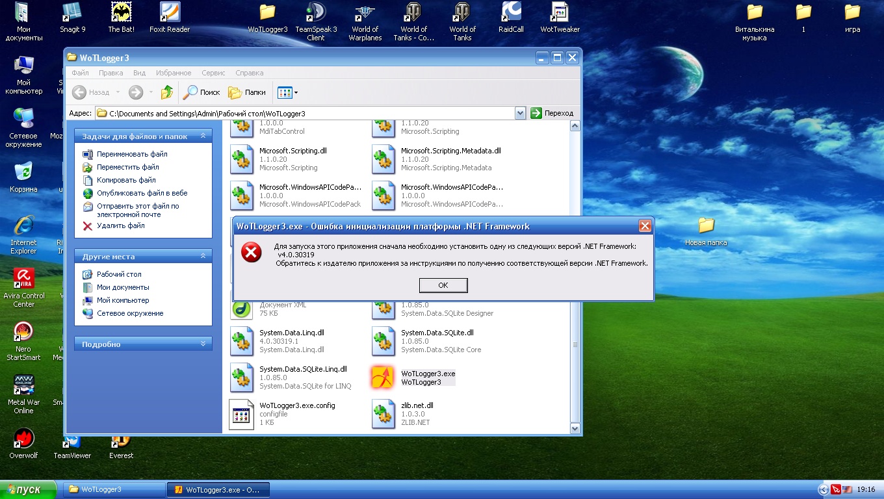Screen dimensions: 884x499
Task: Click Переместить файл link
Action: [128, 167]
